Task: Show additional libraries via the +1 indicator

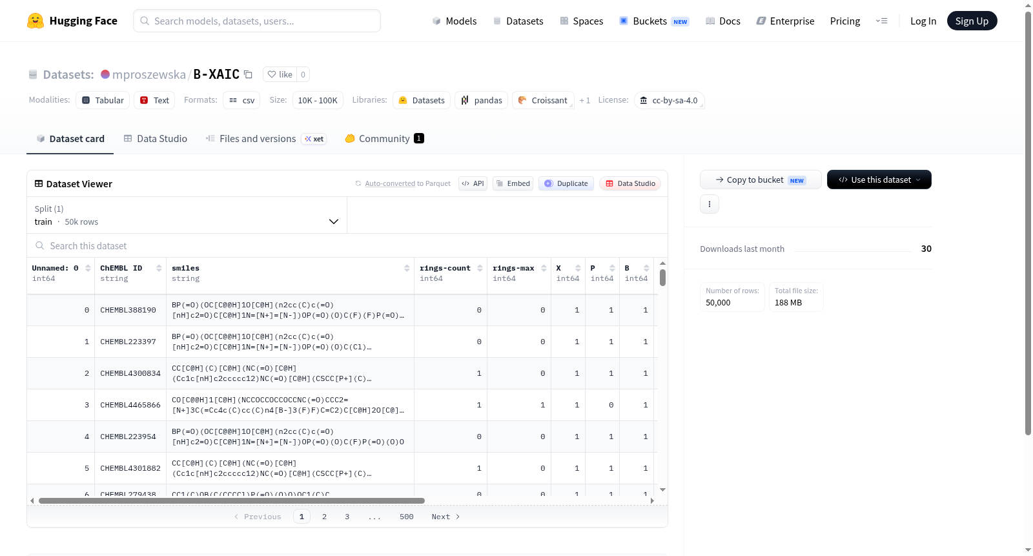Action: coord(585,101)
